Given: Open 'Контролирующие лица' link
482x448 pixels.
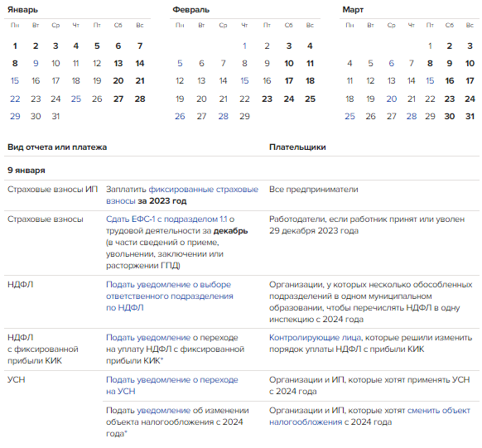Looking at the screenshot, I should tap(315, 338).
